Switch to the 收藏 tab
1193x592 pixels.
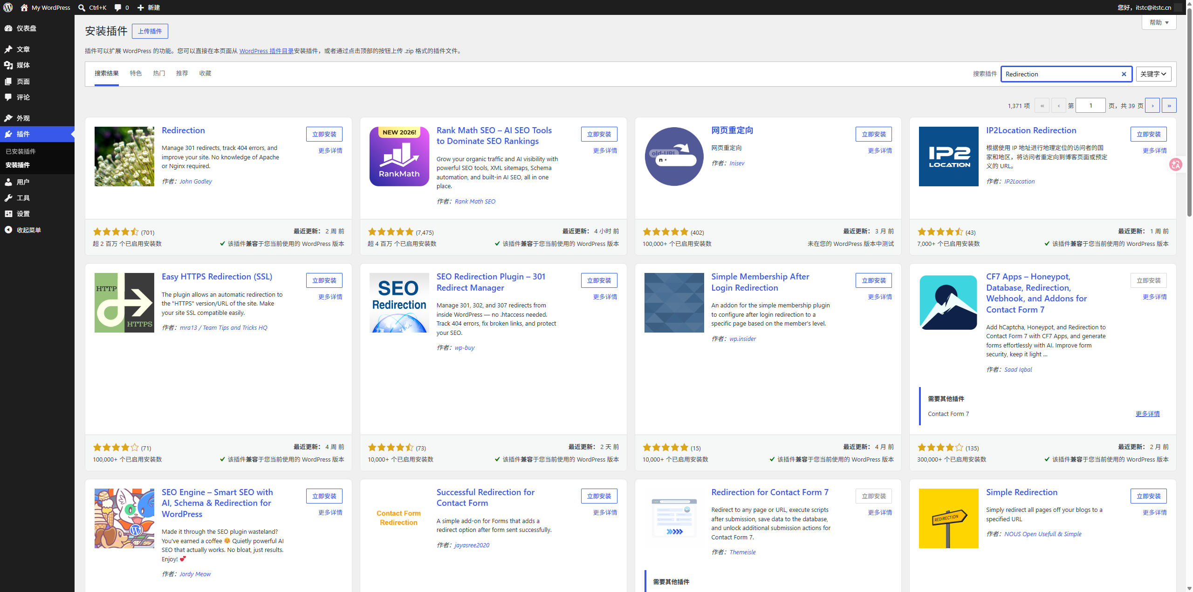point(205,74)
